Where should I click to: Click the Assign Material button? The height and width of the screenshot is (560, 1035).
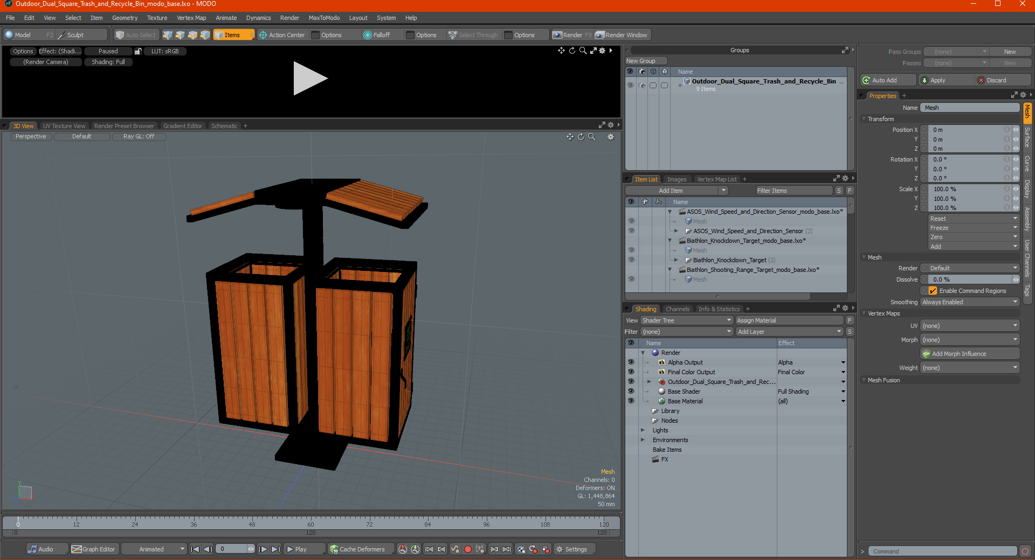[789, 320]
